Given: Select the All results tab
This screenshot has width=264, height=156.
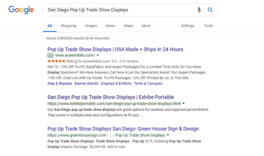Looking at the screenshot, I should (x=50, y=26).
